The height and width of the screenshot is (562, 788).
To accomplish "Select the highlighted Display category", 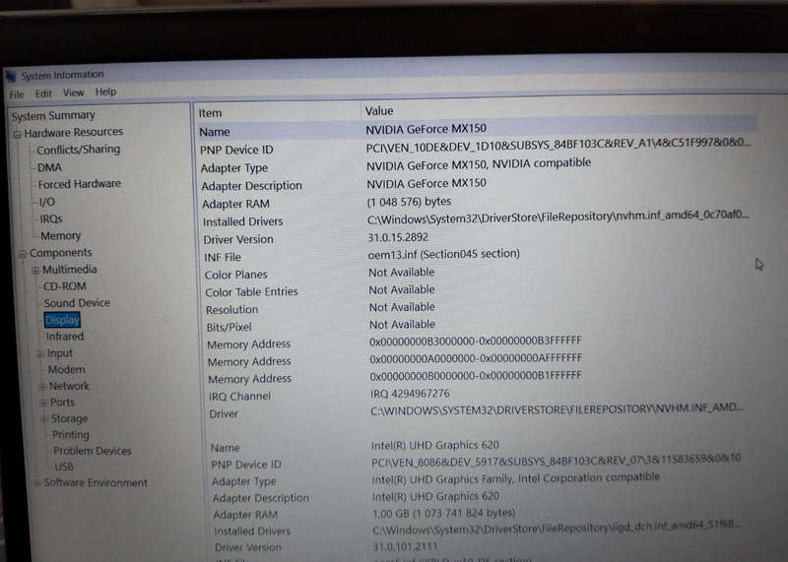I will (x=62, y=320).
